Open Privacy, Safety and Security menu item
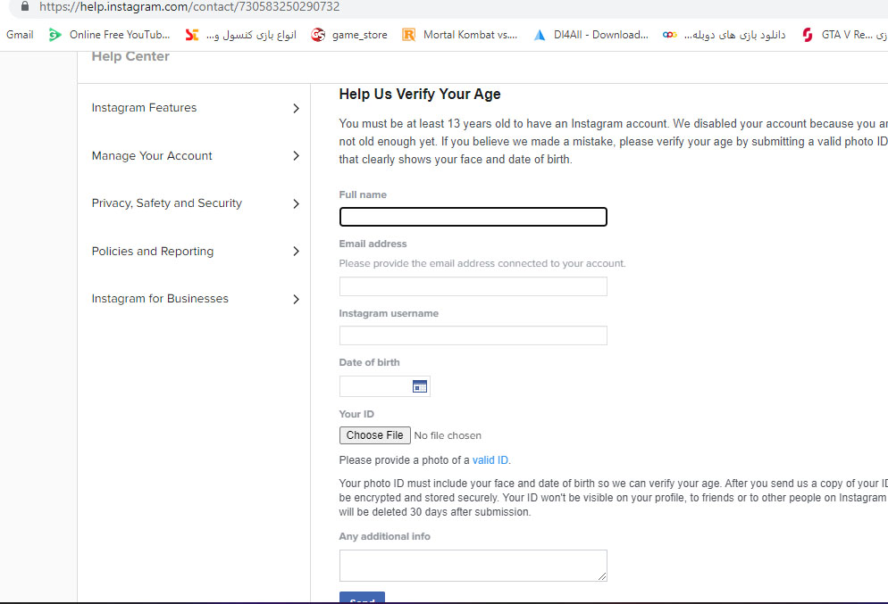 tap(166, 203)
